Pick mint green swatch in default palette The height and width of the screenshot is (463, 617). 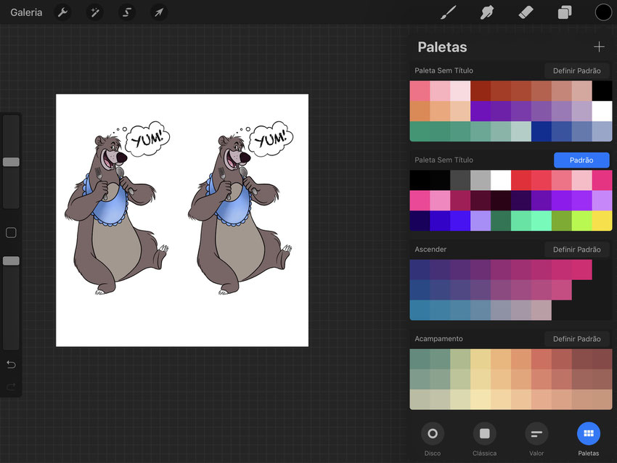[521, 221]
